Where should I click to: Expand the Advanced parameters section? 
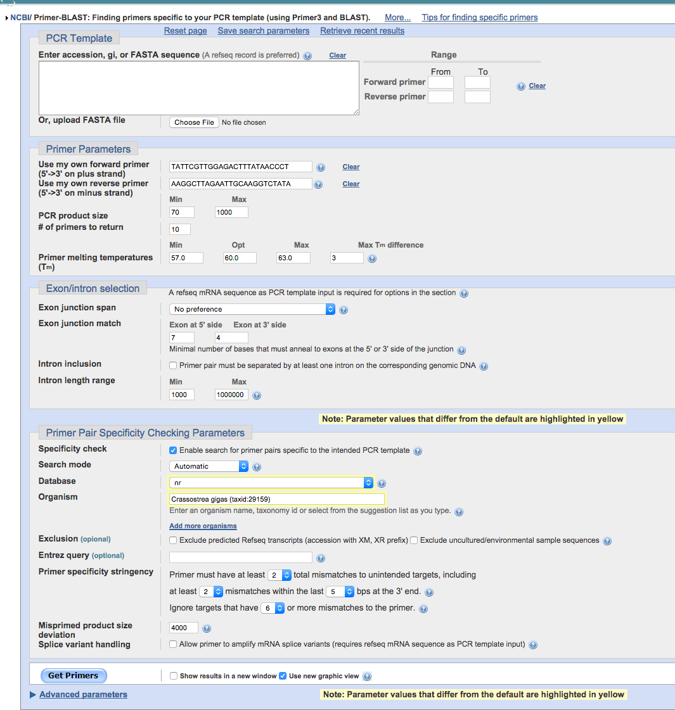pos(83,694)
